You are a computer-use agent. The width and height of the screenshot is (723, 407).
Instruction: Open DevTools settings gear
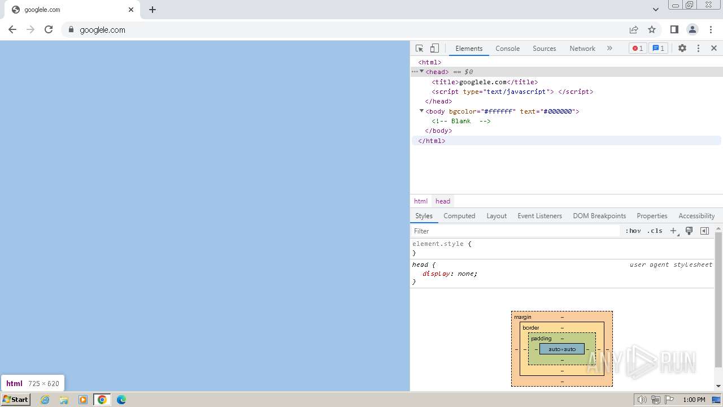pos(682,49)
